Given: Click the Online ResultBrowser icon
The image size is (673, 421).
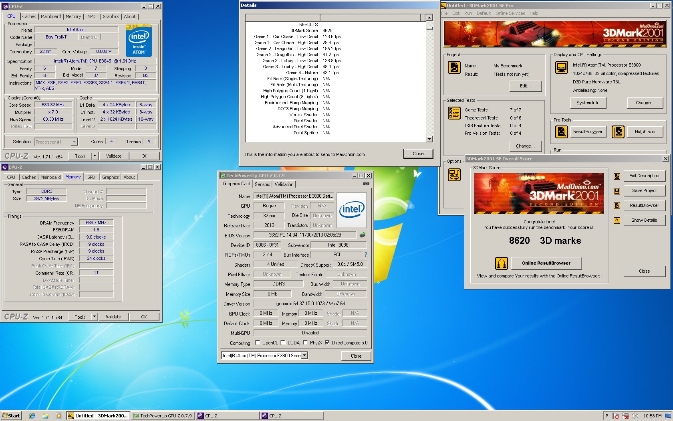Looking at the screenshot, I should (502, 263).
